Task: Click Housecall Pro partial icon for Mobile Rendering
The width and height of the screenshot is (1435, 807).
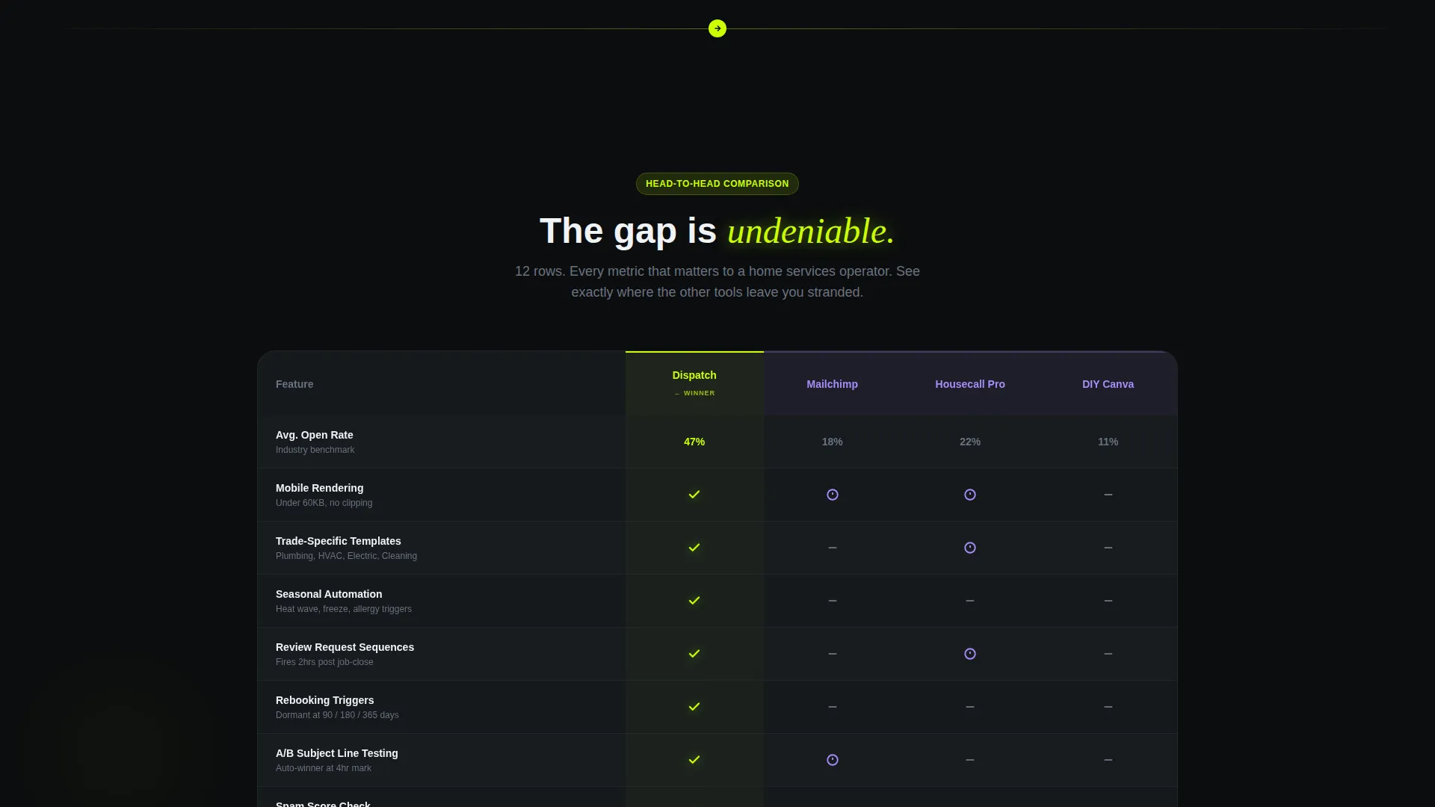Action: point(970,495)
